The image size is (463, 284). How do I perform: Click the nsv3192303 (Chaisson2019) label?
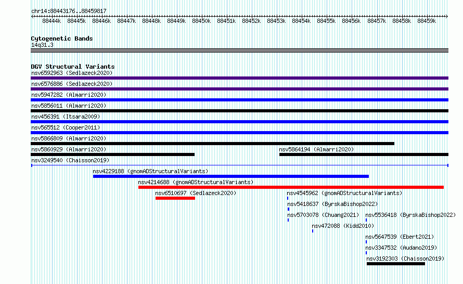pyautogui.click(x=405, y=259)
